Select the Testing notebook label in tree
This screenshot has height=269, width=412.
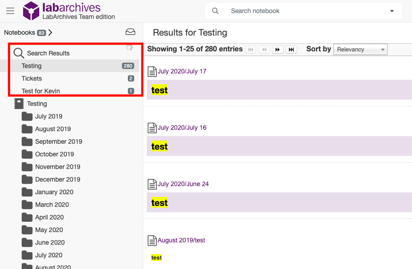(37, 104)
